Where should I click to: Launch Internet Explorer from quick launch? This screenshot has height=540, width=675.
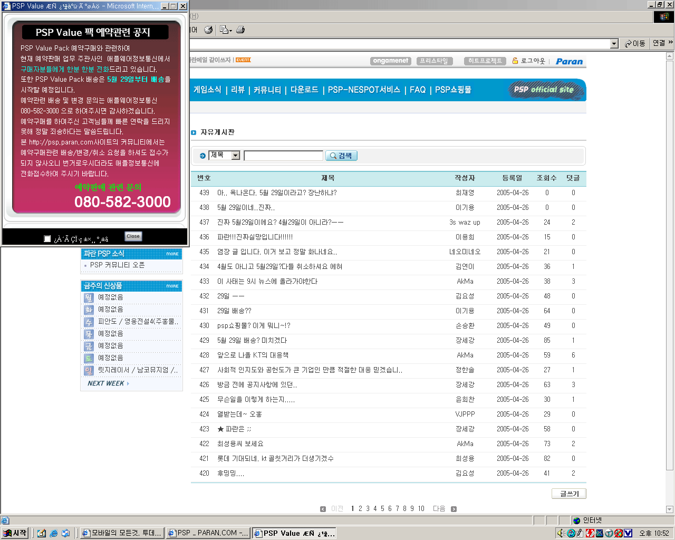(x=54, y=533)
